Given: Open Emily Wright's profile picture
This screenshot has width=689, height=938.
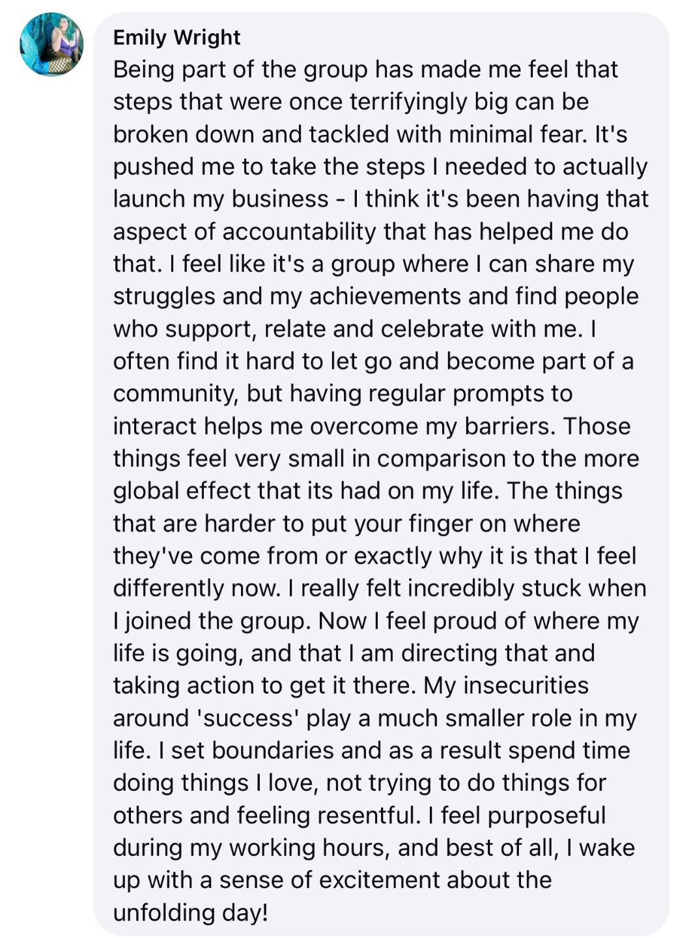Looking at the screenshot, I should coord(52,44).
